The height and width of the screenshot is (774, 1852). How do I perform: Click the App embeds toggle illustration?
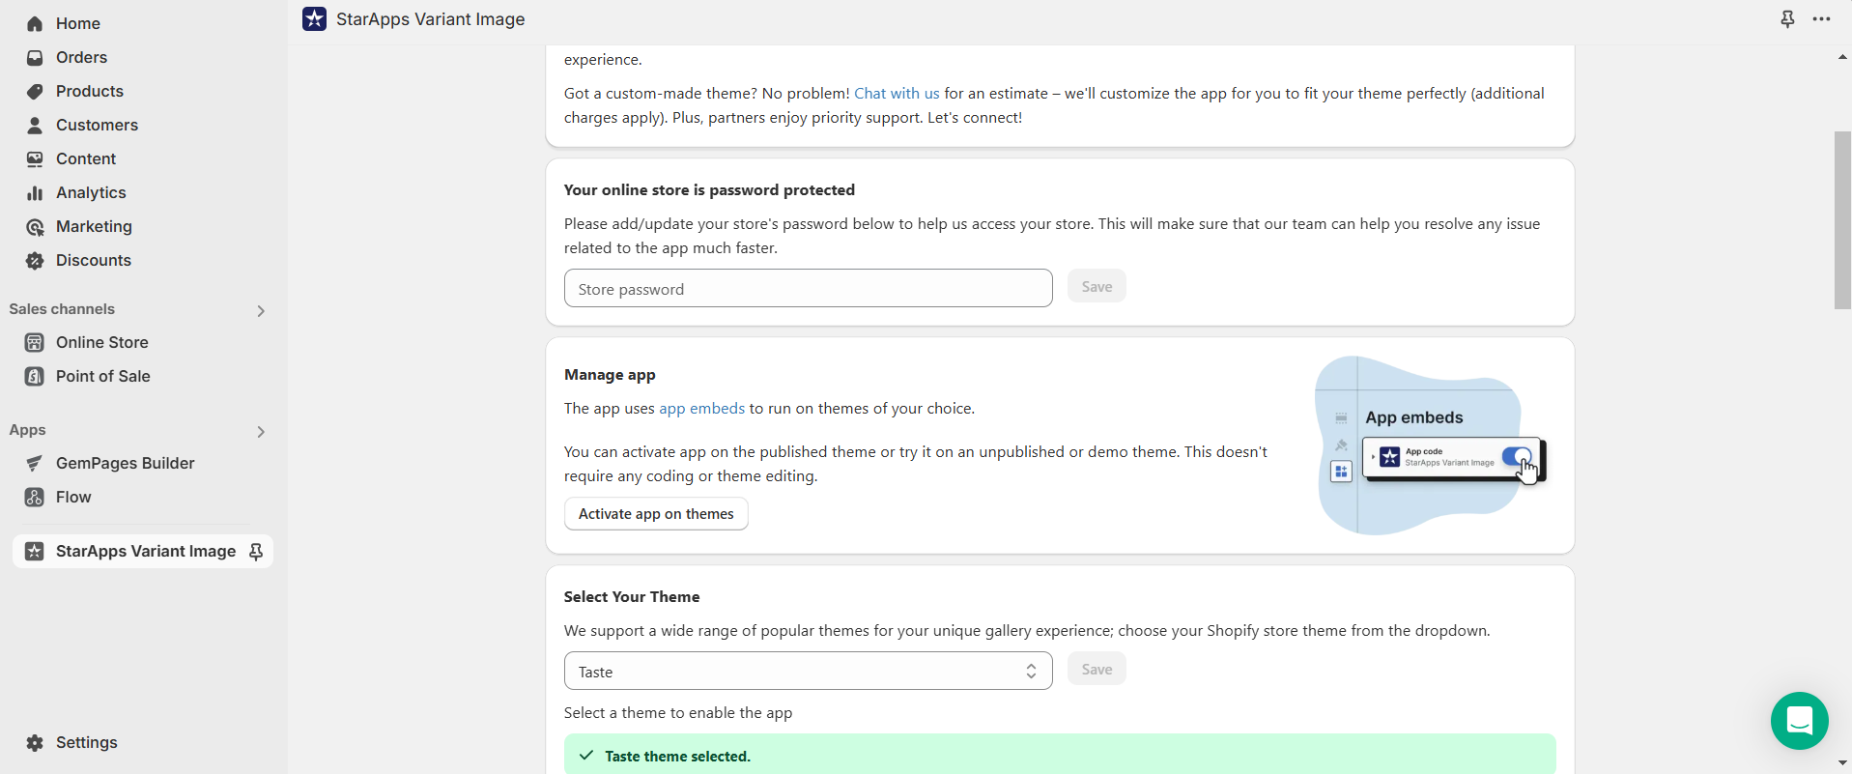tap(1516, 457)
